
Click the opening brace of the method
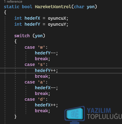(x=5, y=12)
